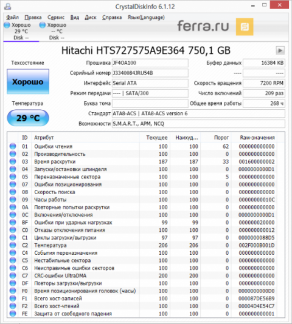The image size is (292, 324).
Task: Click status orb for Повторы загрузки/выгрузки row
Action: tap(13, 283)
